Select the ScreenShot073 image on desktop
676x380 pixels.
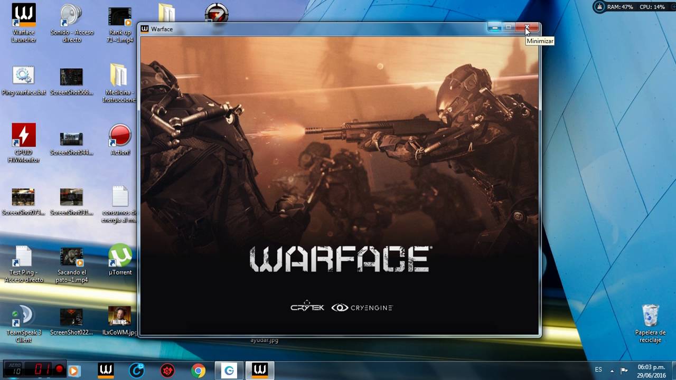tap(23, 202)
